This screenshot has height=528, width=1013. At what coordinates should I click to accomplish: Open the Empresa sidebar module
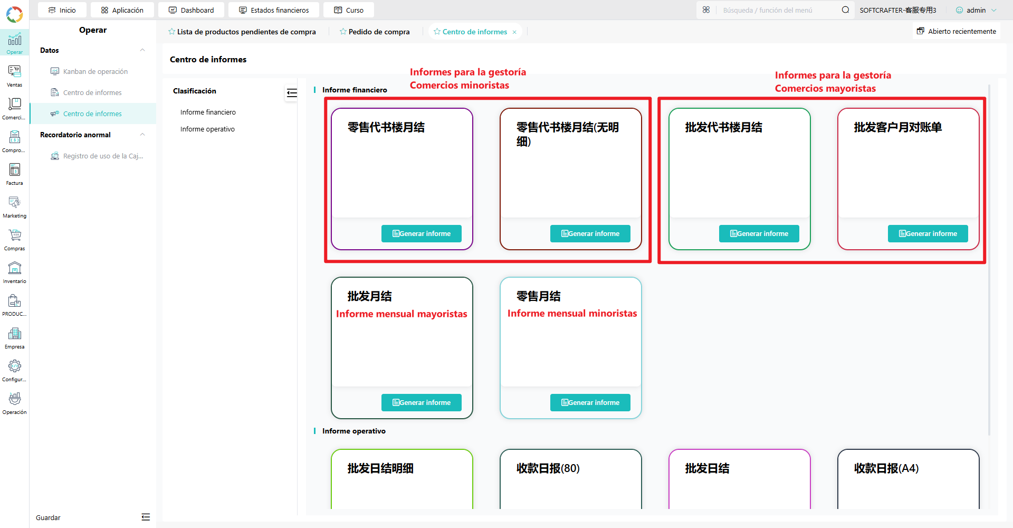[14, 338]
